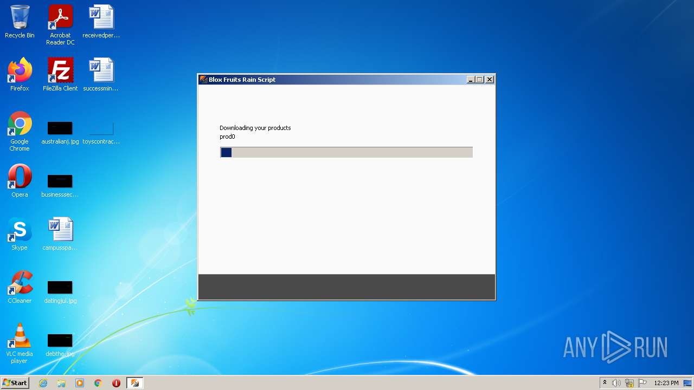Open Opera from the taskbar

[x=116, y=383]
